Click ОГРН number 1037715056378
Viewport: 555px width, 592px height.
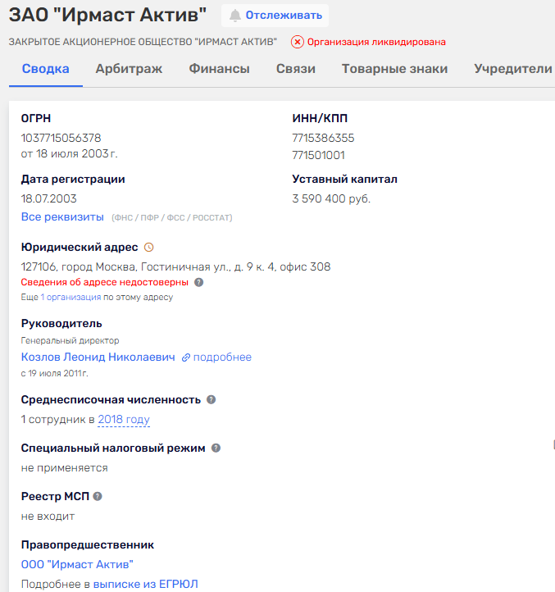click(x=61, y=139)
